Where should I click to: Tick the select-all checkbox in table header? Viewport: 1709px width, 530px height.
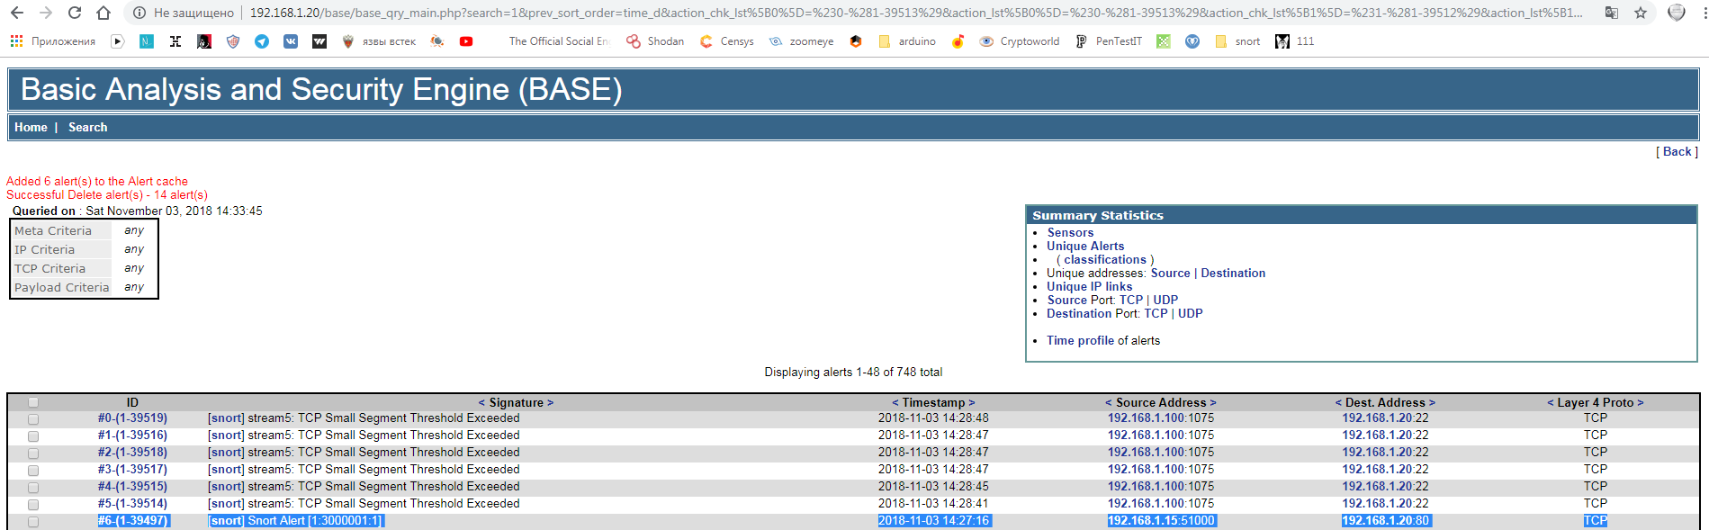(33, 403)
